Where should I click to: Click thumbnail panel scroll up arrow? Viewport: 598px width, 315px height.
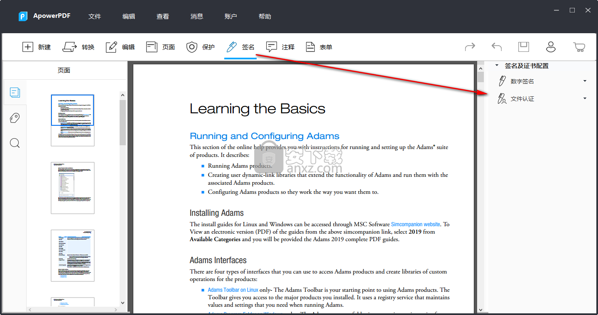coord(123,95)
